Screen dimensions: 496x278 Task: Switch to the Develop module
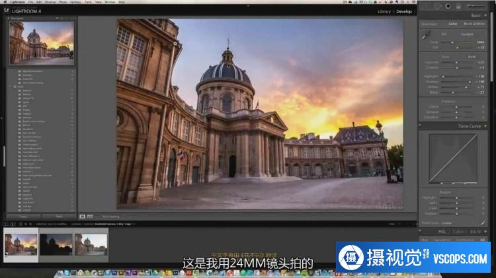404,11
